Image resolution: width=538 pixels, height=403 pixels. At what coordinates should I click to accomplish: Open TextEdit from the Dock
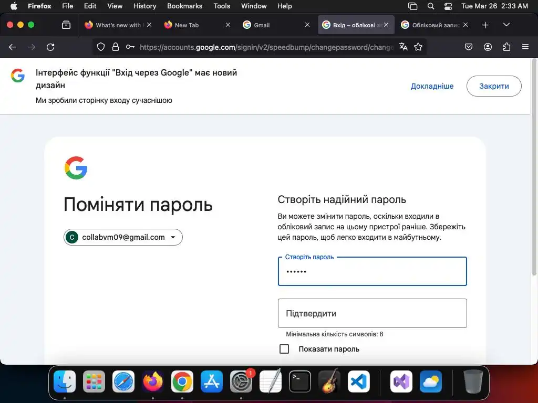271,381
